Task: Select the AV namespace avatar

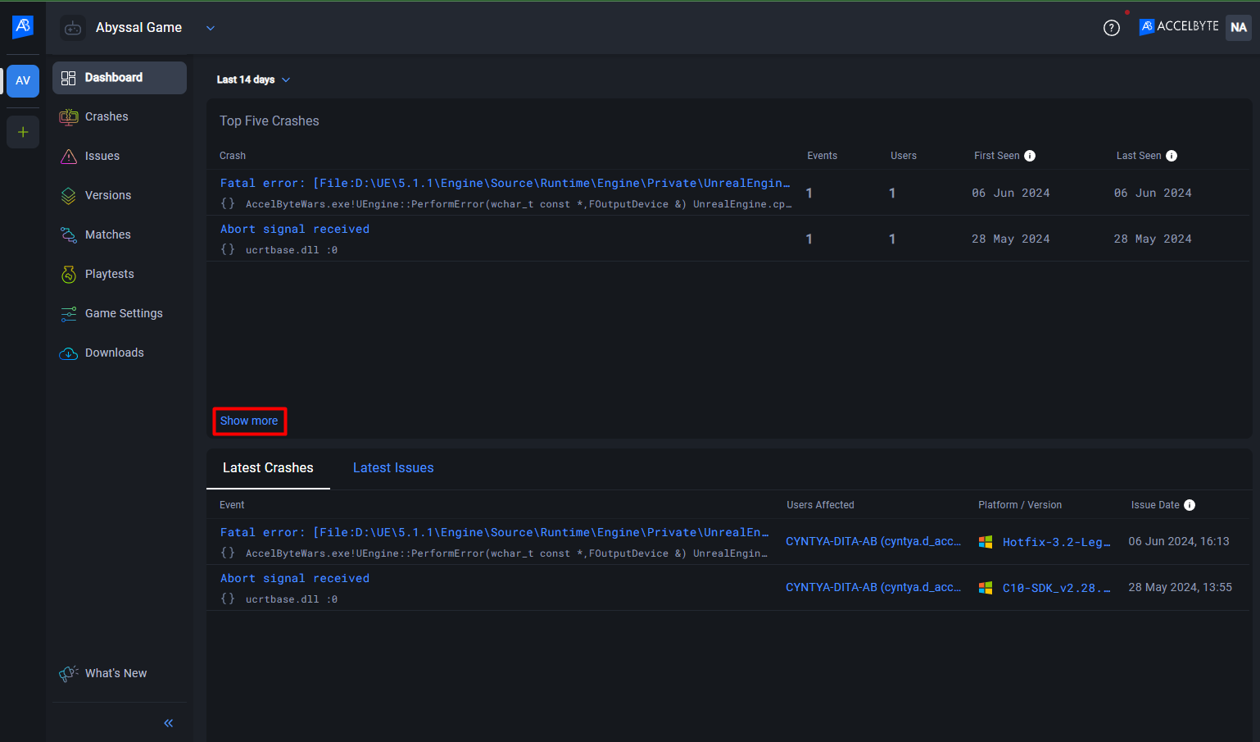Action: pos(23,80)
